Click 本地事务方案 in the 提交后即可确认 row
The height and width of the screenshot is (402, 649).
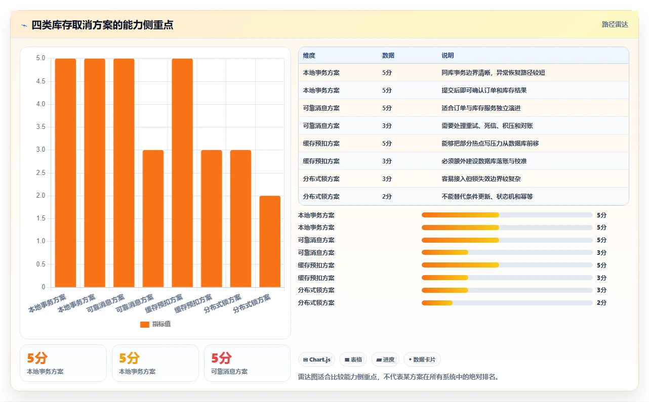(x=321, y=91)
